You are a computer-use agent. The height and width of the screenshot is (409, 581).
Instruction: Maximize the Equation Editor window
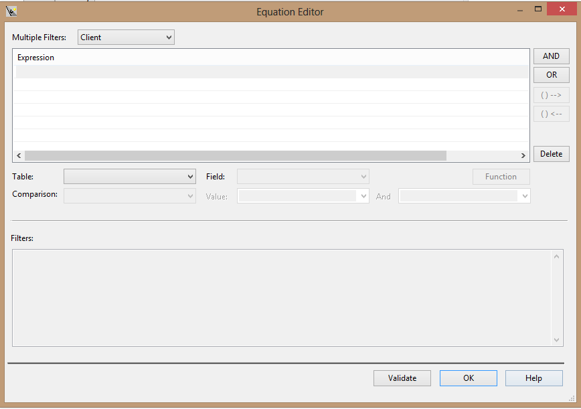click(537, 9)
